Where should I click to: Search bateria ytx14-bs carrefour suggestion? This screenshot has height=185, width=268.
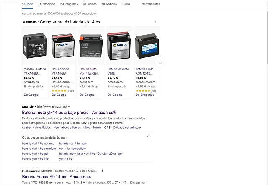tap(39, 149)
